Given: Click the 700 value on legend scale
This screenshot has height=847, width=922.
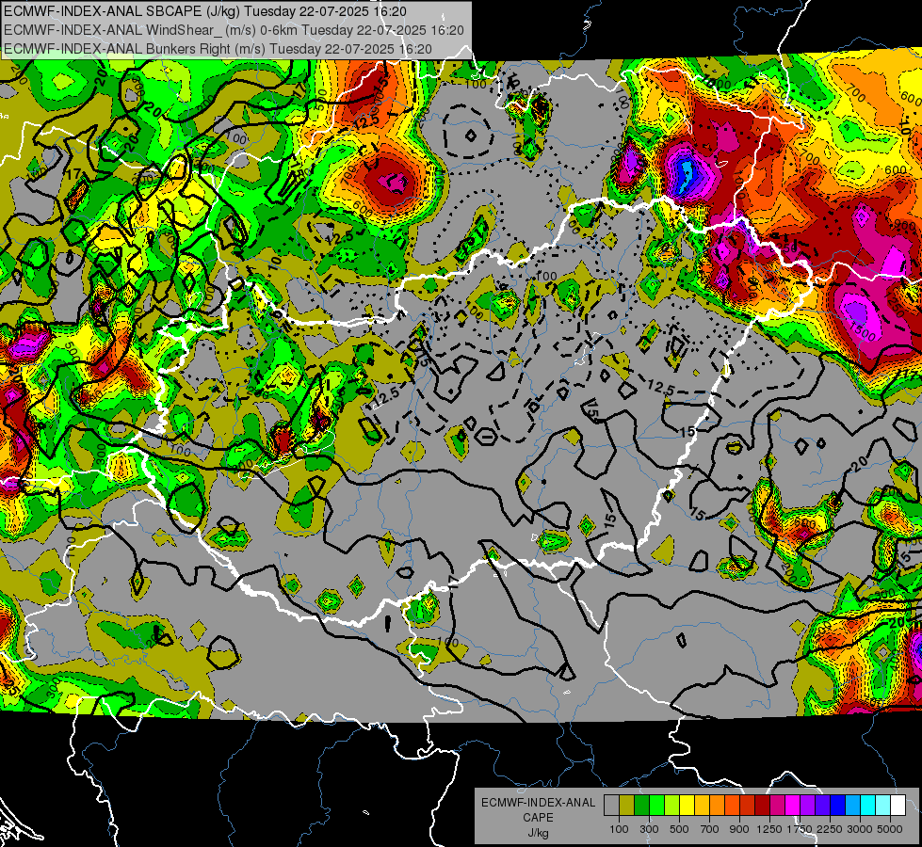Looking at the screenshot, I should point(710,829).
